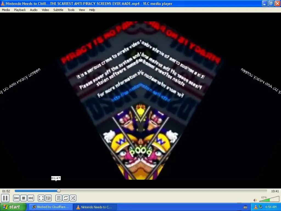Viewport: 281px width, 211px height.
Task: Open the Media menu
Action: pos(6,10)
